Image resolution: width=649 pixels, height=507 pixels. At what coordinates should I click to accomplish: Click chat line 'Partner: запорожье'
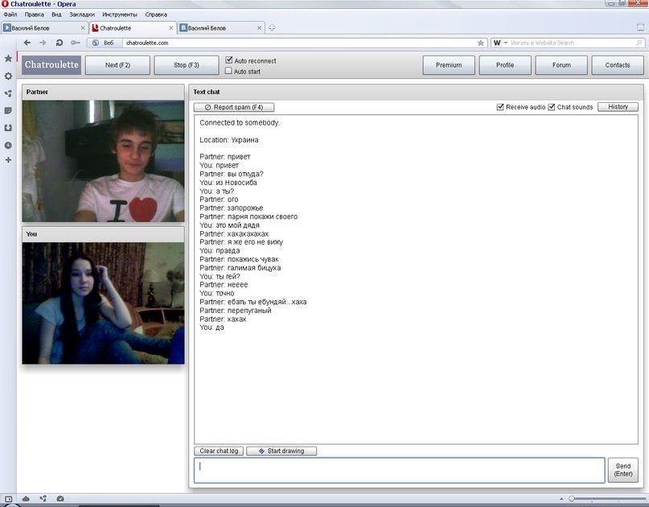(231, 208)
